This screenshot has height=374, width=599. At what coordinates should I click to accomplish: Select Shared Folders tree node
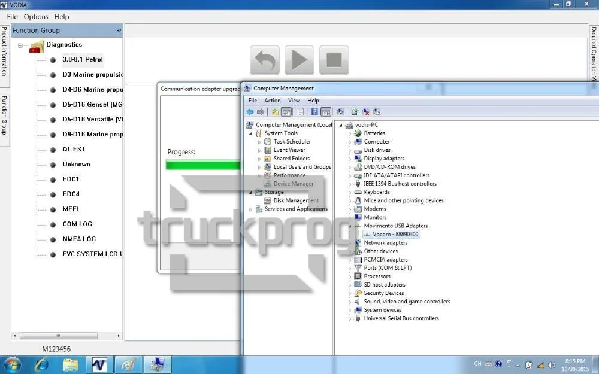[x=292, y=159]
